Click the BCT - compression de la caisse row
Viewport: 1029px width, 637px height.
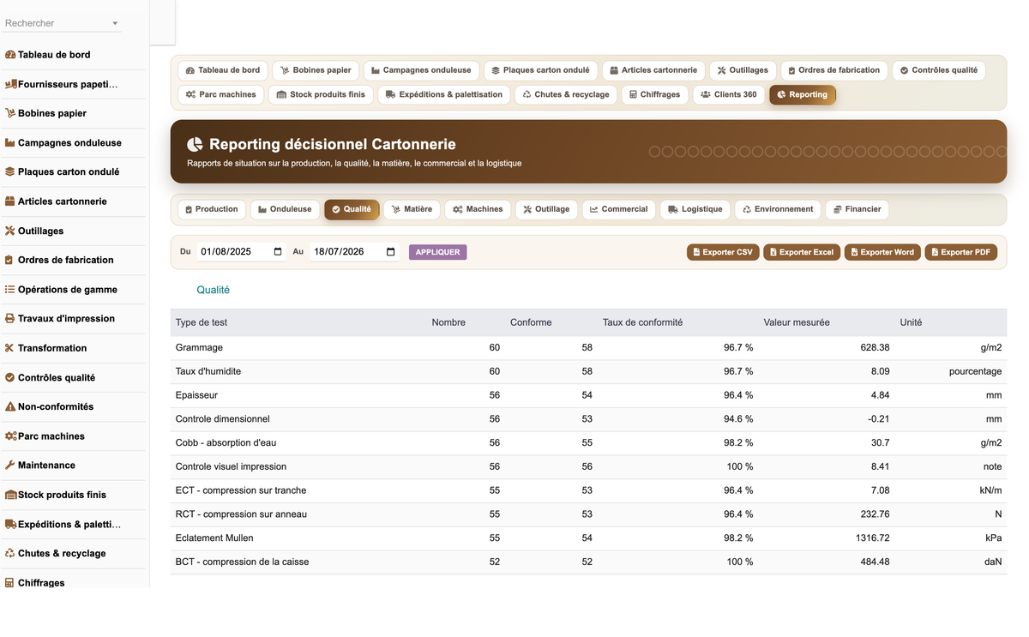[588, 562]
